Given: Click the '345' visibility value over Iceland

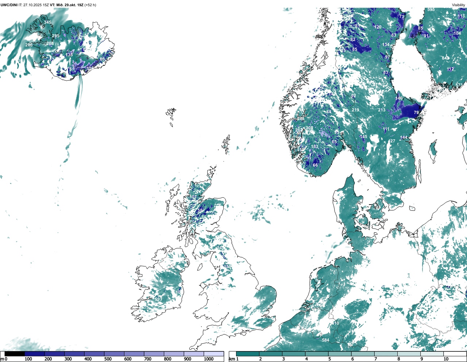Looking at the screenshot, I should (47, 23).
